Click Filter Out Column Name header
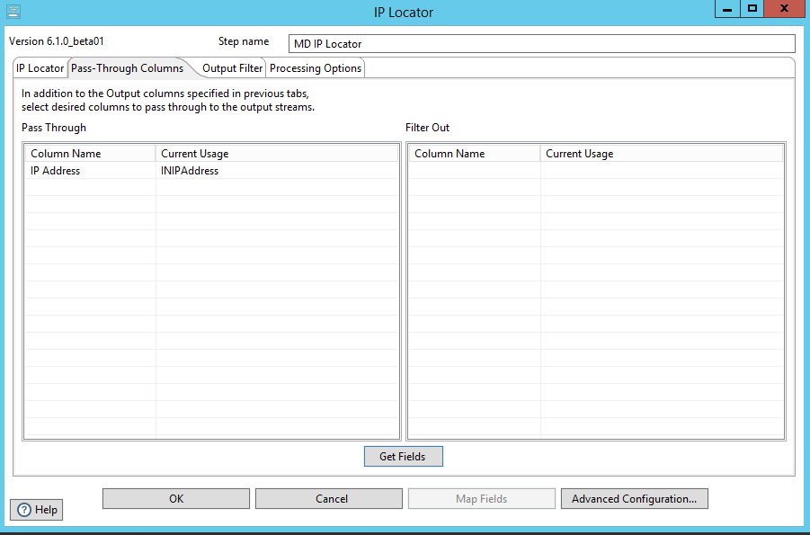The height and width of the screenshot is (535, 810). tap(474, 154)
